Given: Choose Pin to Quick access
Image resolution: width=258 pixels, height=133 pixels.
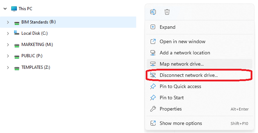Looking at the screenshot, I should 199,86.
